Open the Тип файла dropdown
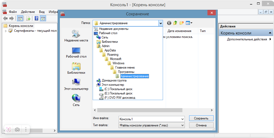The height and width of the screenshot is (138, 274). [x=182, y=125]
